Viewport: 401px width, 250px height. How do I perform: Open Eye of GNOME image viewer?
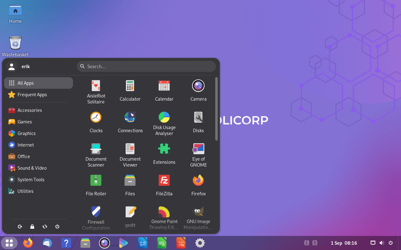198,155
